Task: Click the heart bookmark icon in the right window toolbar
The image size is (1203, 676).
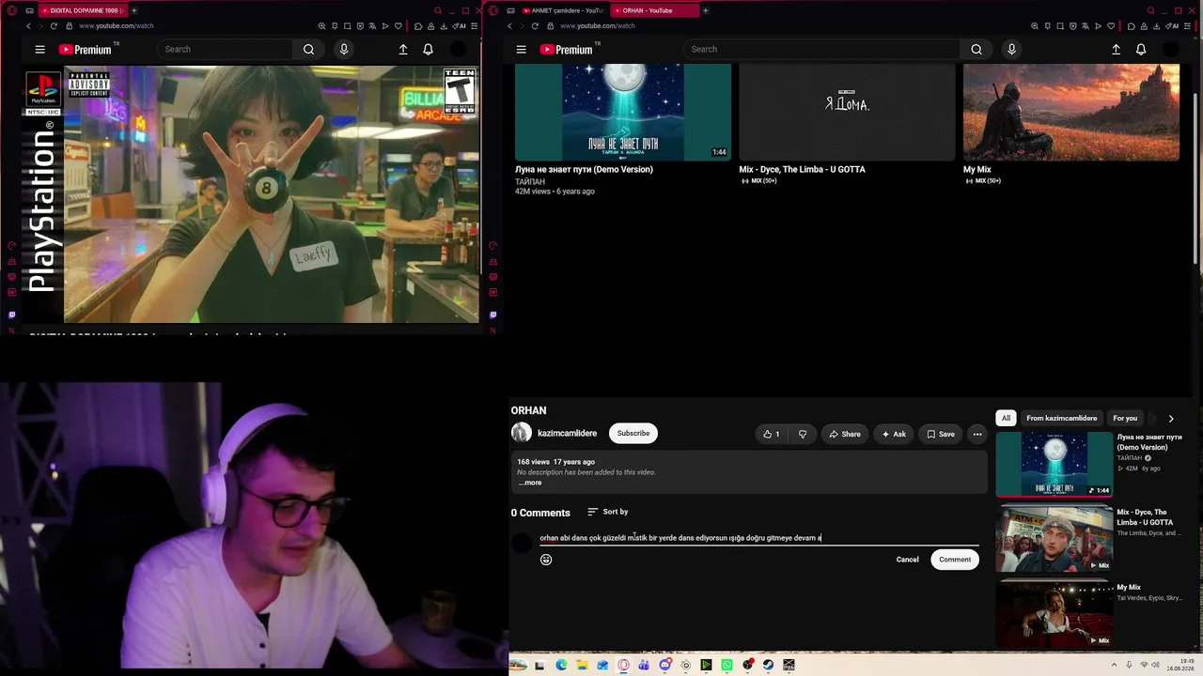Action: pos(1111,26)
